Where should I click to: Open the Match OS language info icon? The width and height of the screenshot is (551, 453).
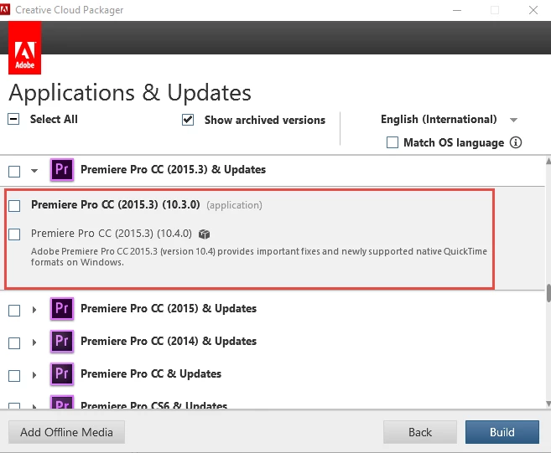coord(516,142)
